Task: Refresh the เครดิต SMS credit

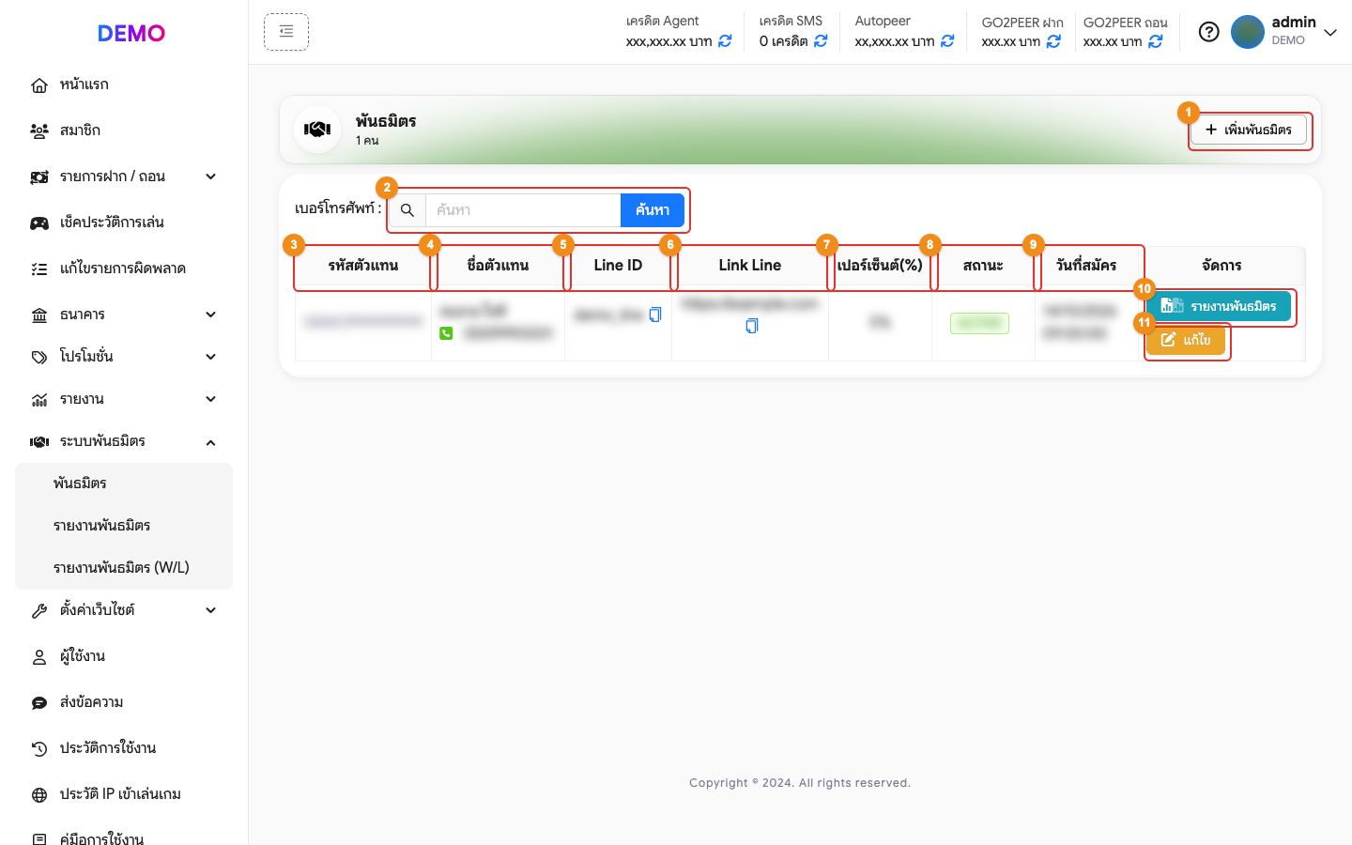Action: coord(821,41)
